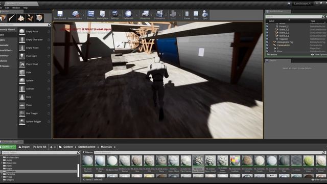Screen dimensions: 327x184
Task: Select the Empty Pawn item
Action: [34, 48]
